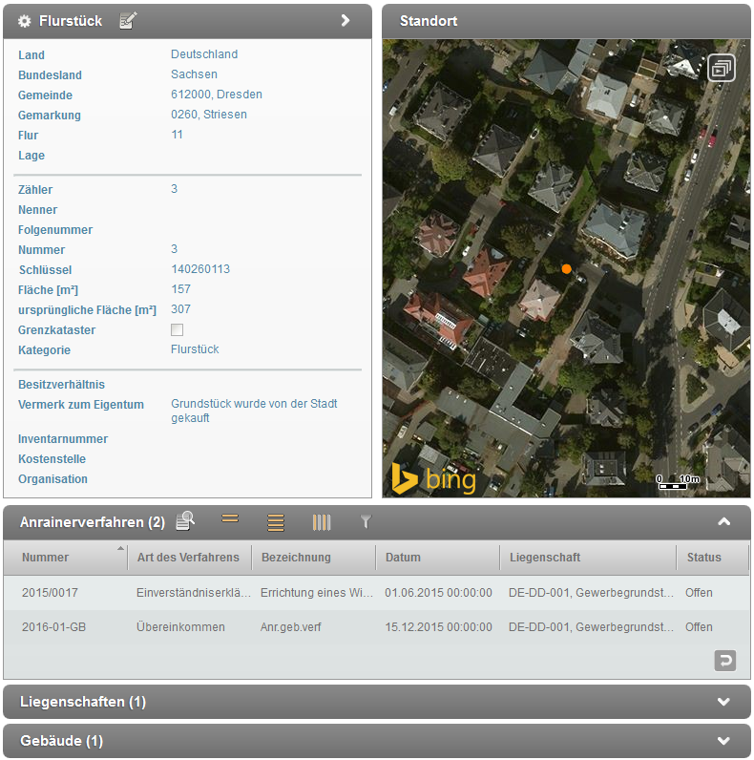The image size is (754, 760).
Task: Click the Flurstück panel right arrow
Action: 346,20
